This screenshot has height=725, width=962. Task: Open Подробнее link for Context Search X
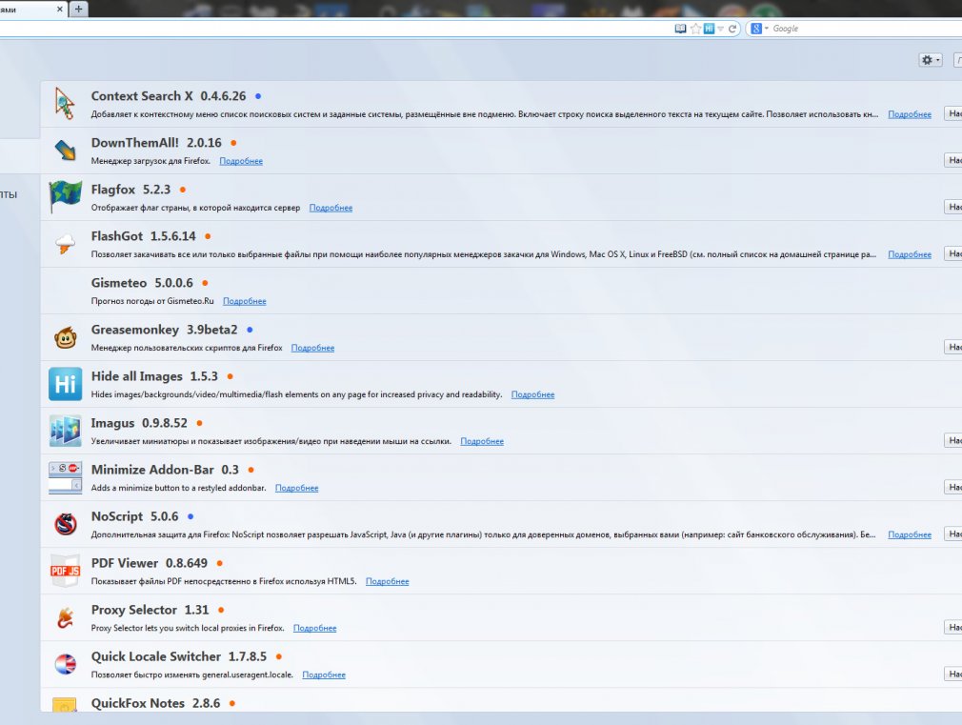pyautogui.click(x=910, y=114)
